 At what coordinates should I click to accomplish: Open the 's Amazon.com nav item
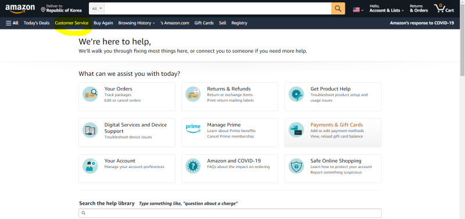(174, 23)
